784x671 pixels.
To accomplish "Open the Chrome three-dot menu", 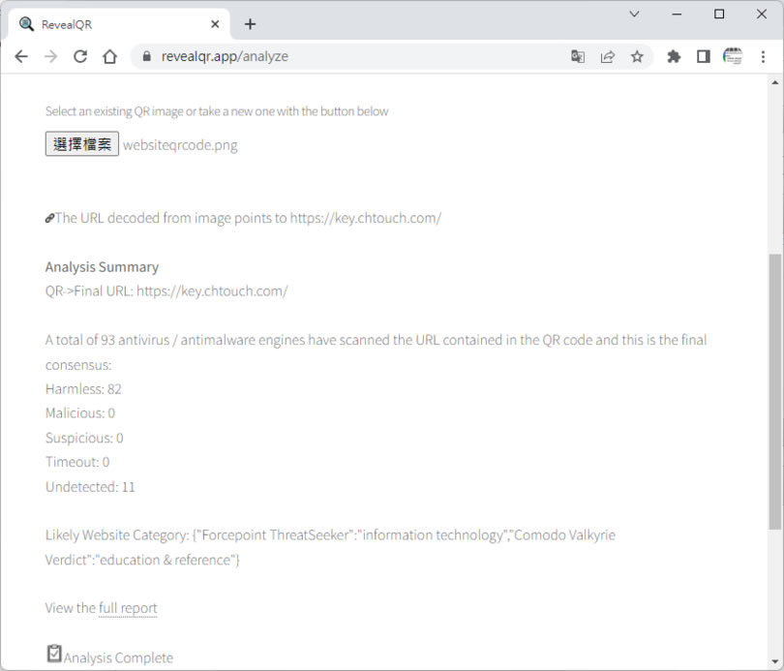I will click(763, 56).
